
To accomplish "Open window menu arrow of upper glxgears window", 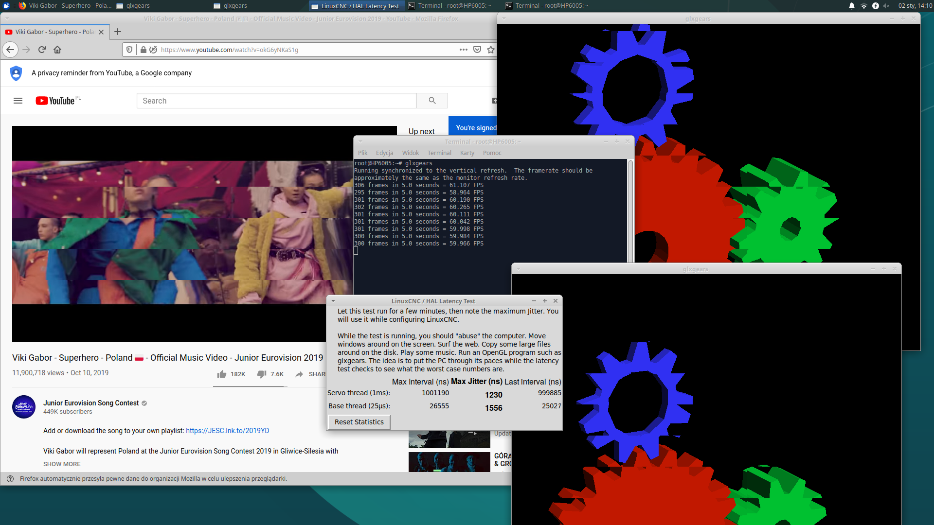I will click(504, 18).
